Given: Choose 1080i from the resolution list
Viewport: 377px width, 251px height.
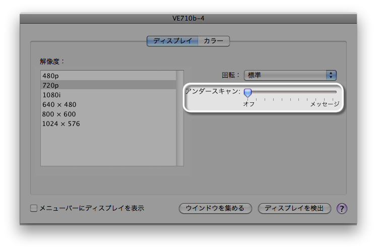Looking at the screenshot, I should [x=108, y=95].
